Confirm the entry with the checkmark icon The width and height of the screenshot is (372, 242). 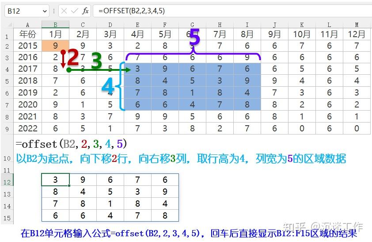click(x=75, y=11)
